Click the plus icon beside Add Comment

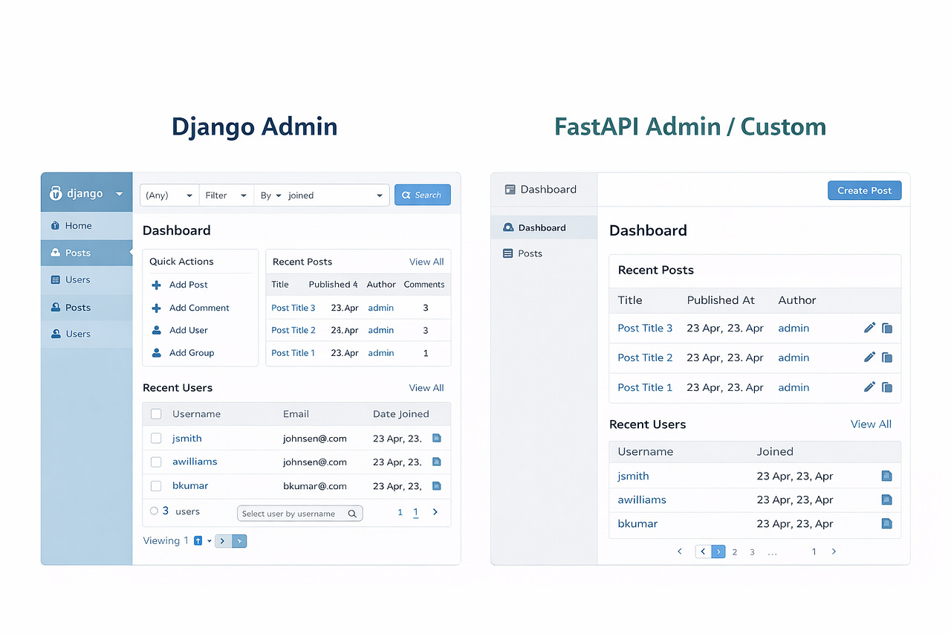156,308
